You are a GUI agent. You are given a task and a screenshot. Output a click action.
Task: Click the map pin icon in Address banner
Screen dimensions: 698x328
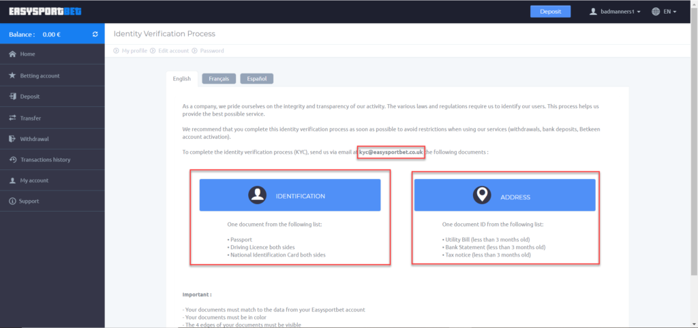click(482, 195)
